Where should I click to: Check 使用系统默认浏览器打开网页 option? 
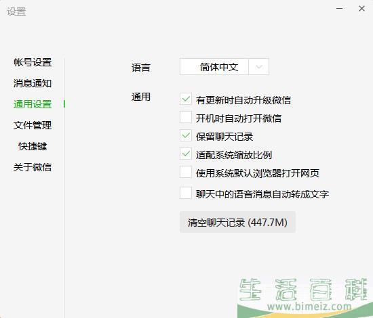click(186, 172)
